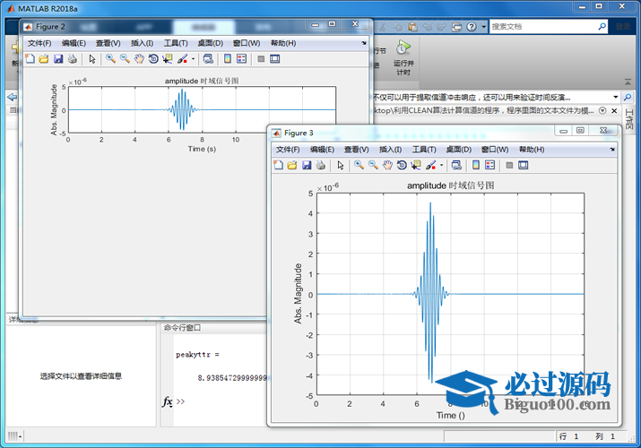Save figure icon in Figure 3 toolbar
Viewport: 641px width, 448px height.
(307, 165)
